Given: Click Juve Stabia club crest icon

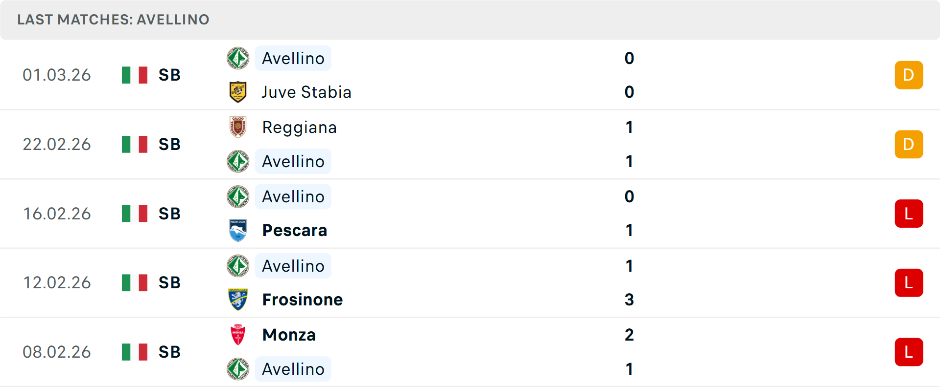Looking at the screenshot, I should 238,92.
